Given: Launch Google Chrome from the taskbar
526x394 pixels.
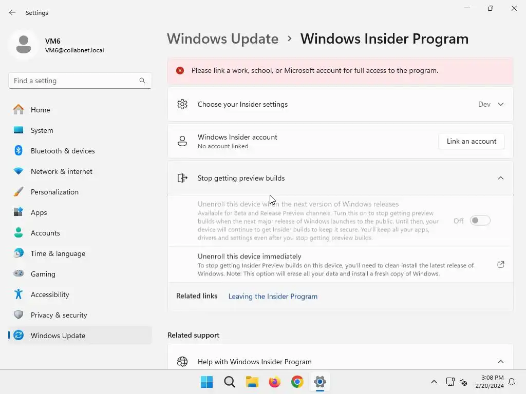Looking at the screenshot, I should [x=297, y=382].
